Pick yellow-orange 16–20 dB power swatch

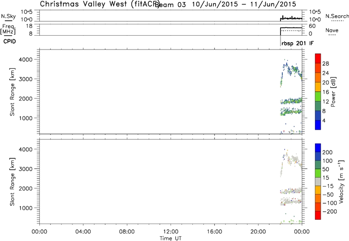(318, 87)
